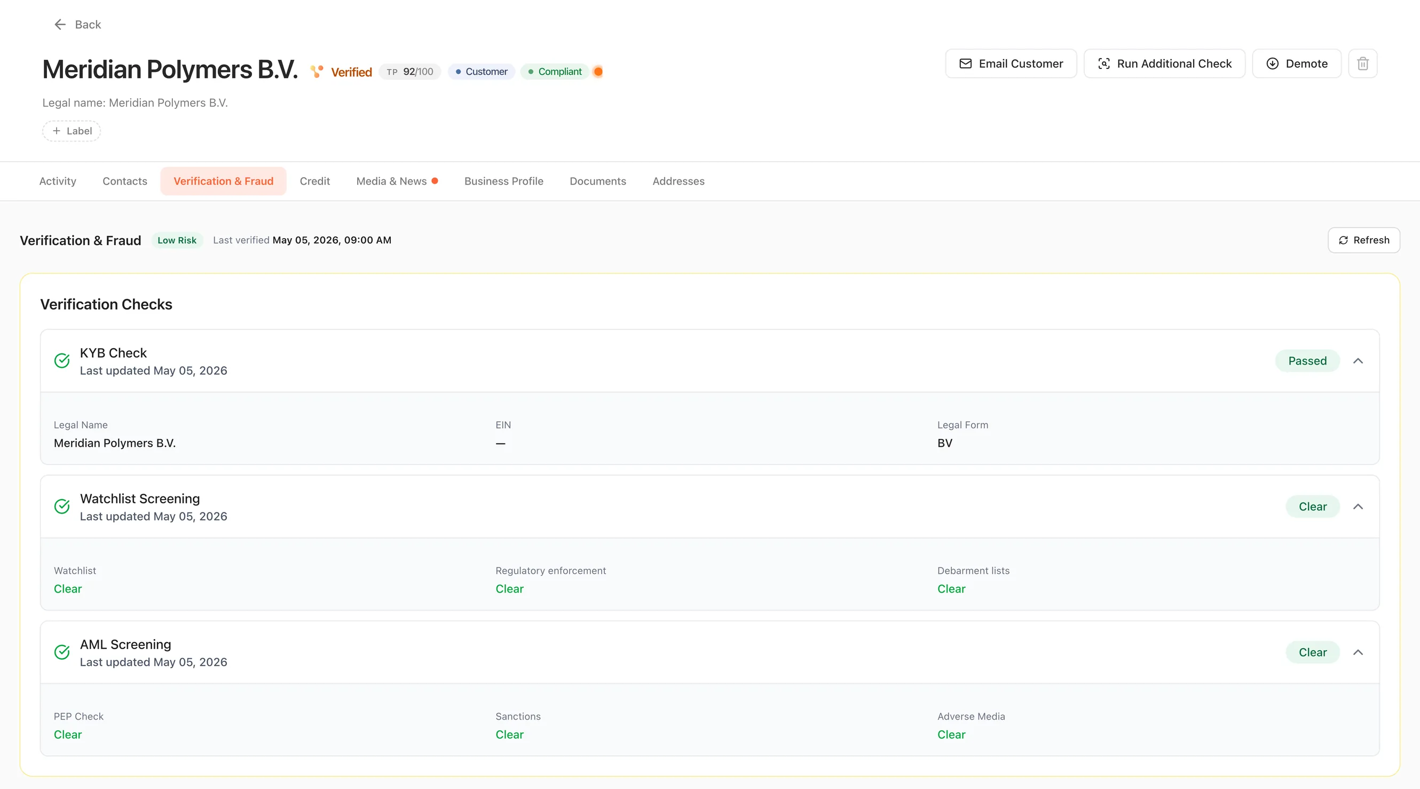Viewport: 1420px width, 789px height.
Task: Click the orange verified network icon beside company name
Action: (317, 72)
